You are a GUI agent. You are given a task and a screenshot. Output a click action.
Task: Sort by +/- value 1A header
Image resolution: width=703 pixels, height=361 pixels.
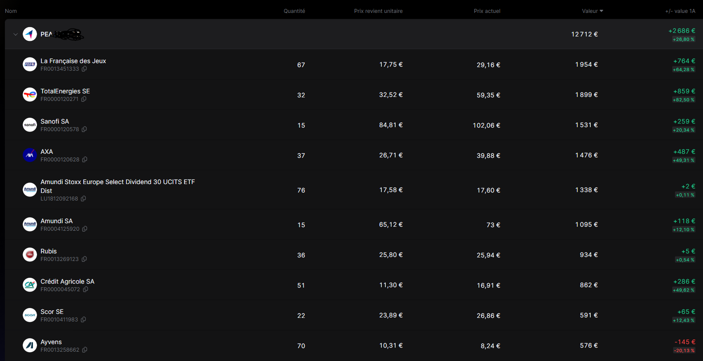click(x=680, y=11)
